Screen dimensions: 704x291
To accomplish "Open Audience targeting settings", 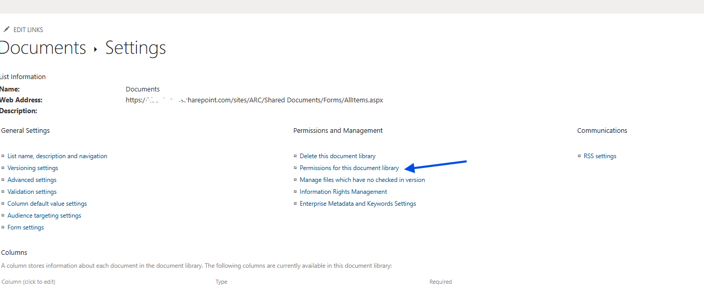I will coord(44,216).
